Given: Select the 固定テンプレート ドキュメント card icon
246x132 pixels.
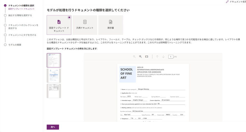Looking at the screenshot, I should (59, 22).
